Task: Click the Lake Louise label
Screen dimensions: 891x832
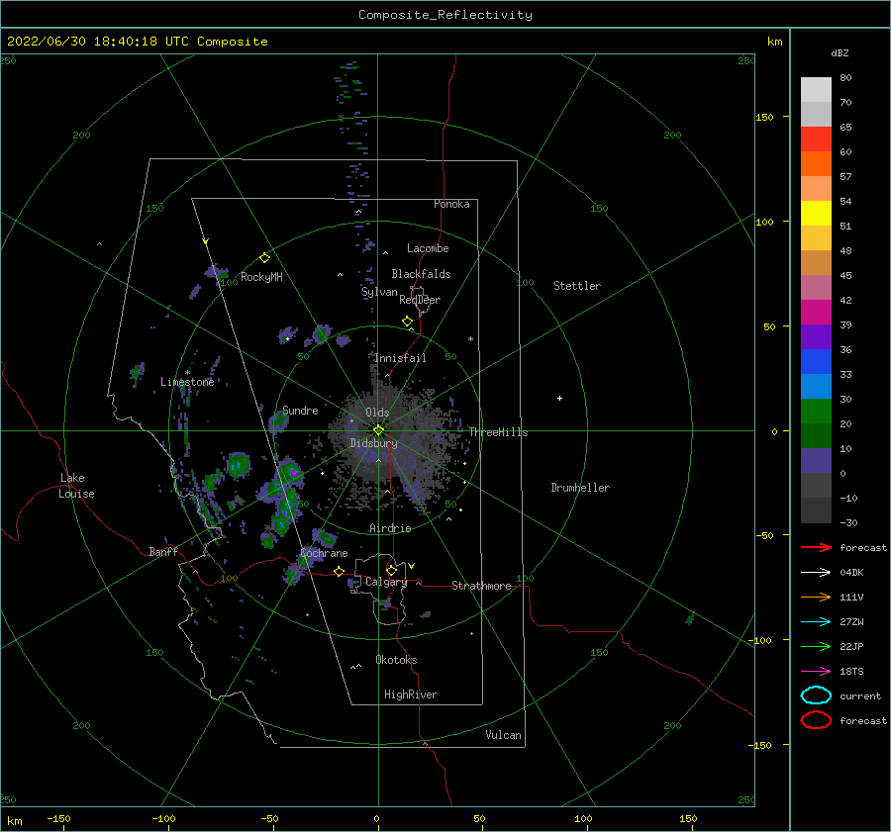Action: point(76,486)
